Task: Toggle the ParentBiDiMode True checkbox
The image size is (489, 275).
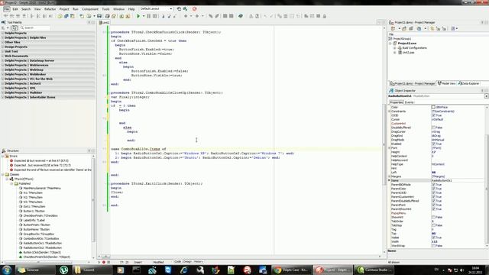Action: pos(433,185)
